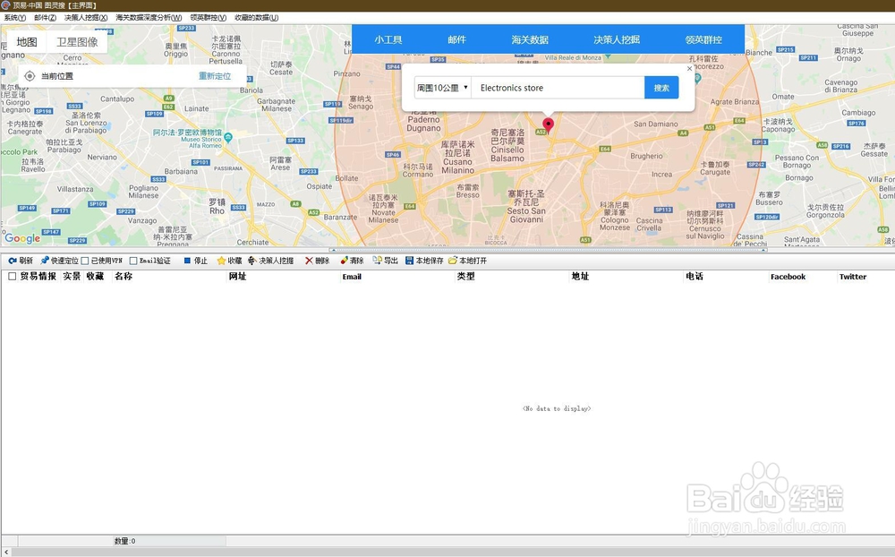
Task: Click the Email column header
Action: [x=352, y=277]
